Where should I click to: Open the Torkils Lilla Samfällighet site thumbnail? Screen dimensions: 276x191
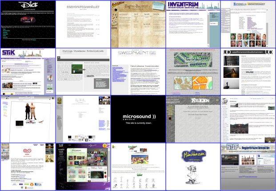(x=193, y=72)
